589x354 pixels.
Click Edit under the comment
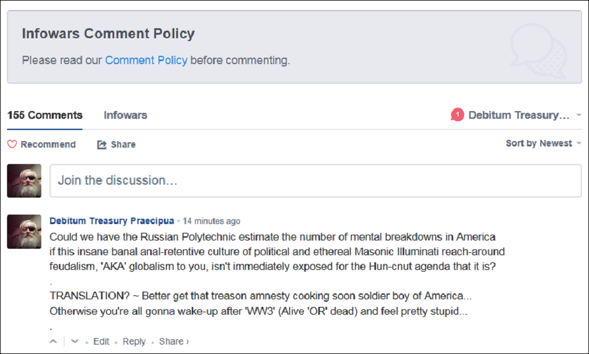101,341
